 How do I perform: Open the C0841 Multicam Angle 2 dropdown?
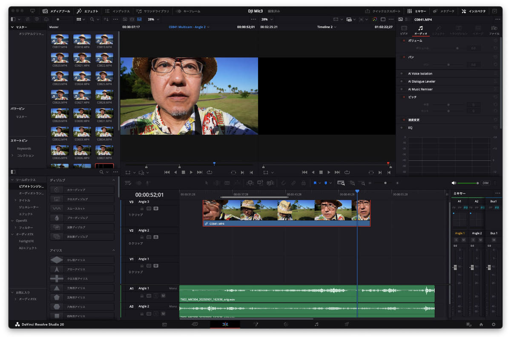[x=187, y=27]
